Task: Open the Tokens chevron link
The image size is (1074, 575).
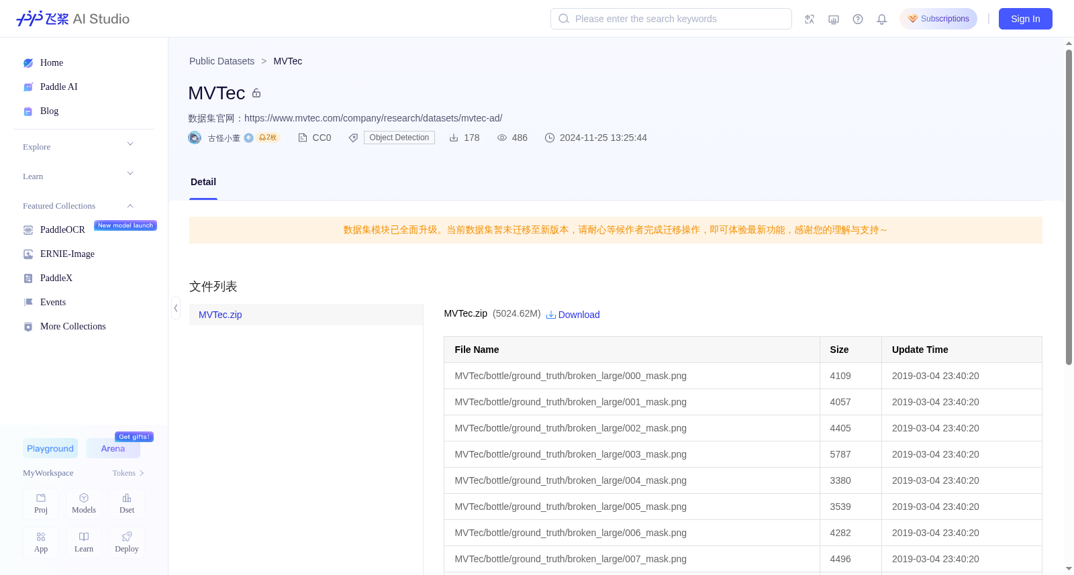Action: tap(128, 473)
